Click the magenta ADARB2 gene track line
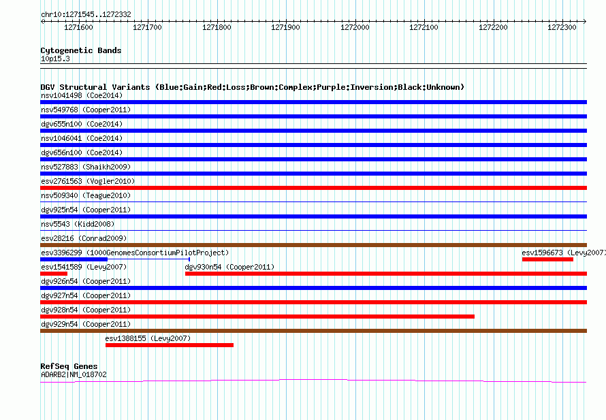This screenshot has width=606, height=420. point(313,381)
